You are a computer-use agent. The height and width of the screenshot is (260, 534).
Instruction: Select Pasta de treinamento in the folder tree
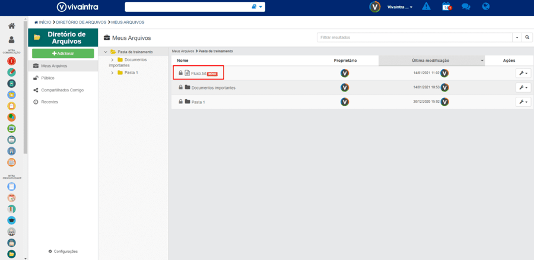click(x=135, y=52)
